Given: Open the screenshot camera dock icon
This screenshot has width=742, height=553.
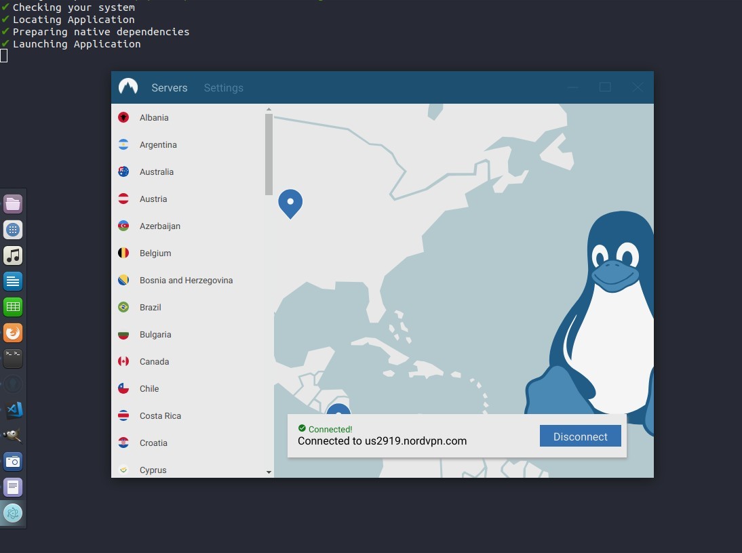Looking at the screenshot, I should (13, 462).
